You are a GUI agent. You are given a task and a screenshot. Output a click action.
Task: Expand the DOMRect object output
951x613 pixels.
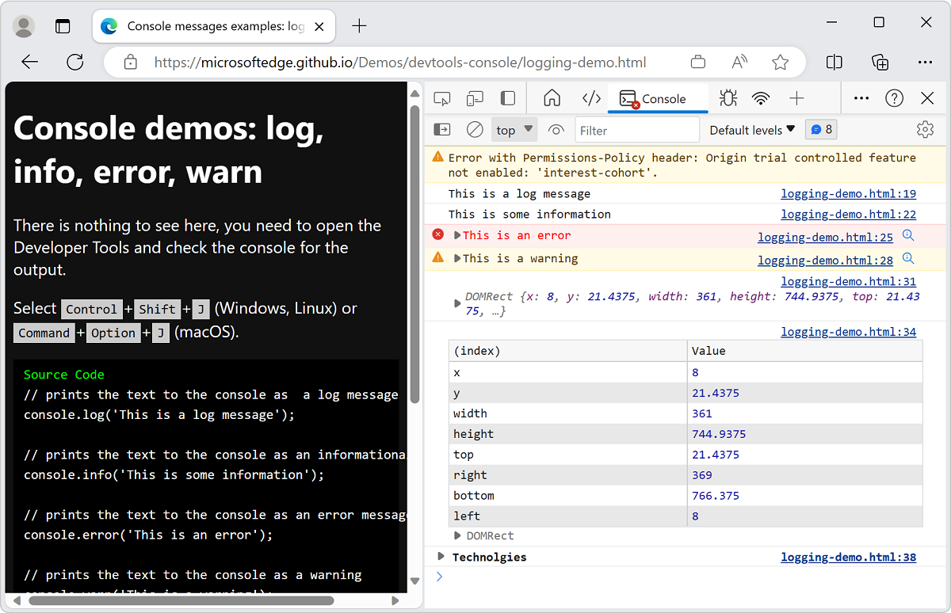pos(457,303)
